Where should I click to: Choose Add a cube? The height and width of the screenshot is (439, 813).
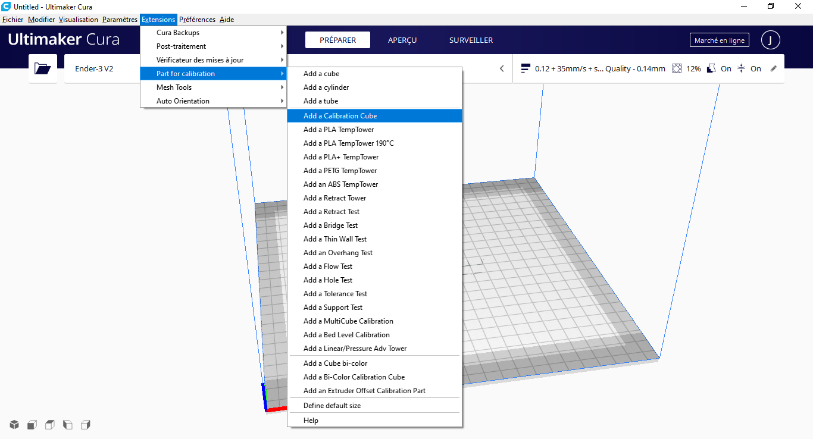coord(374,74)
